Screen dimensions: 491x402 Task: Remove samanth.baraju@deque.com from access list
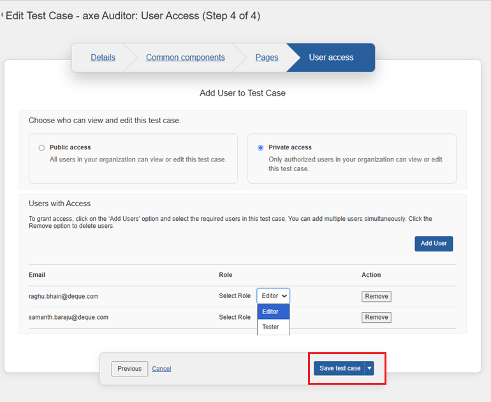[376, 317]
